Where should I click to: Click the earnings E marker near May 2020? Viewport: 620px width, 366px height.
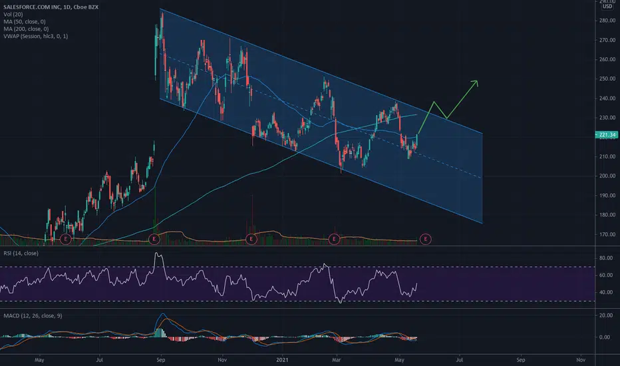66,239
